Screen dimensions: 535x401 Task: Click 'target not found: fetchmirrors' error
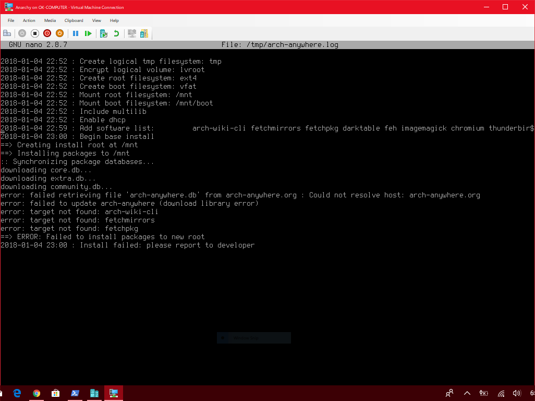78,220
